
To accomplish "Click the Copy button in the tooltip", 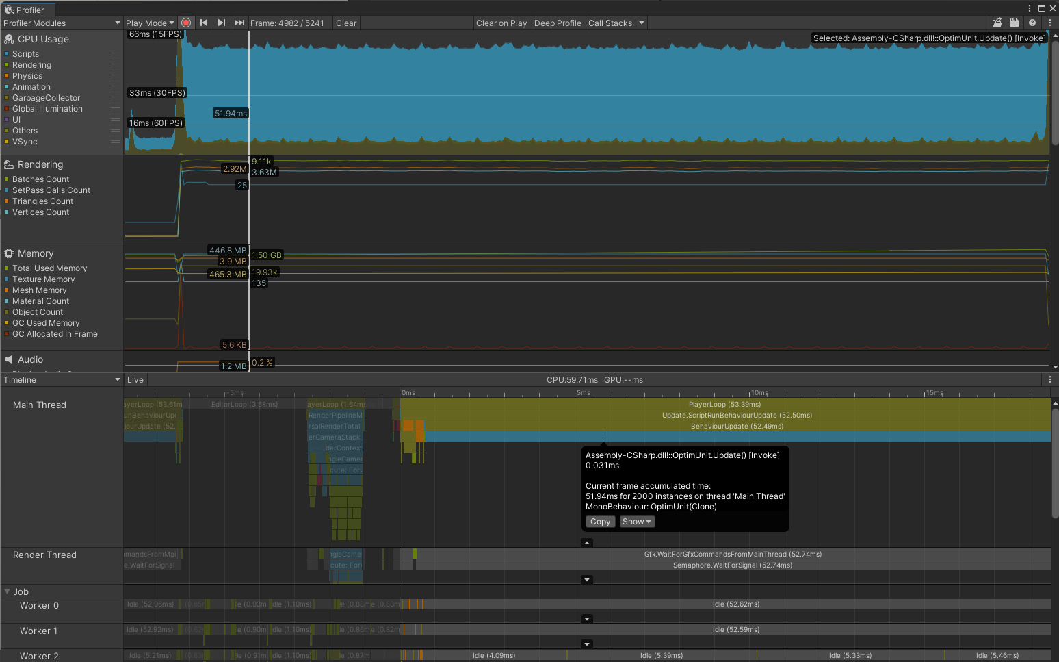I will point(600,522).
